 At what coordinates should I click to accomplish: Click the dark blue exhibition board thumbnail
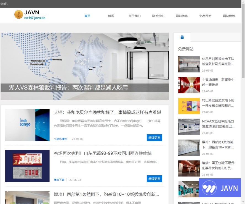[27, 166]
